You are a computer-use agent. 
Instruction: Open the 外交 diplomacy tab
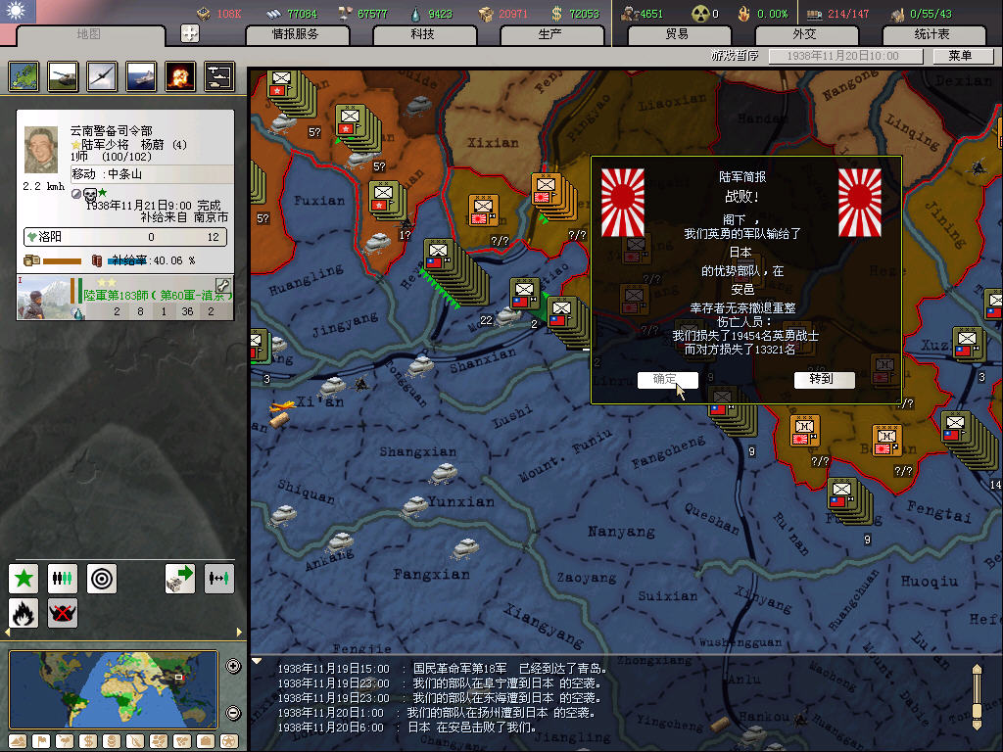[803, 34]
